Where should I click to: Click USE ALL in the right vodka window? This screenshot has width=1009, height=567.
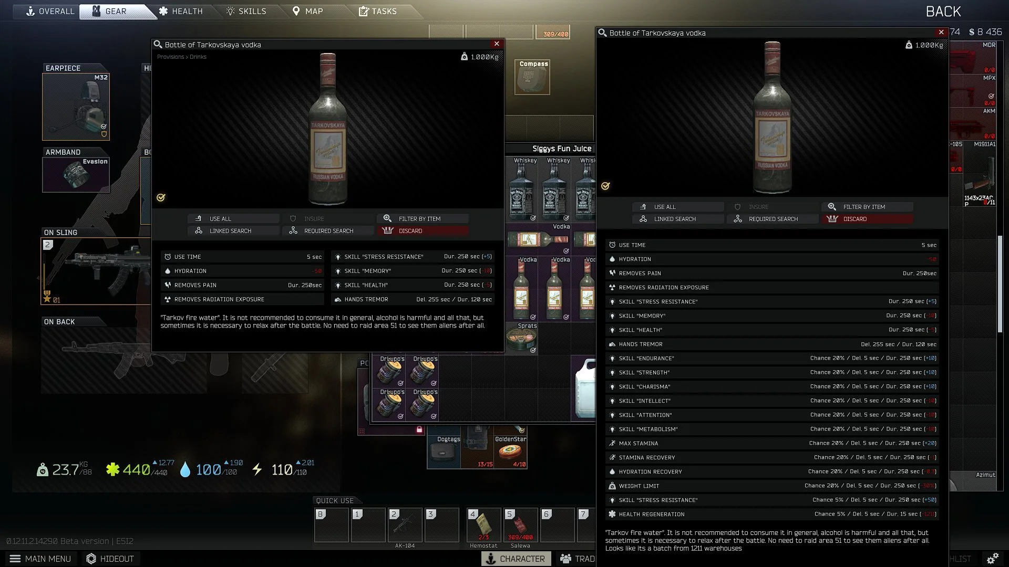pyautogui.click(x=678, y=207)
